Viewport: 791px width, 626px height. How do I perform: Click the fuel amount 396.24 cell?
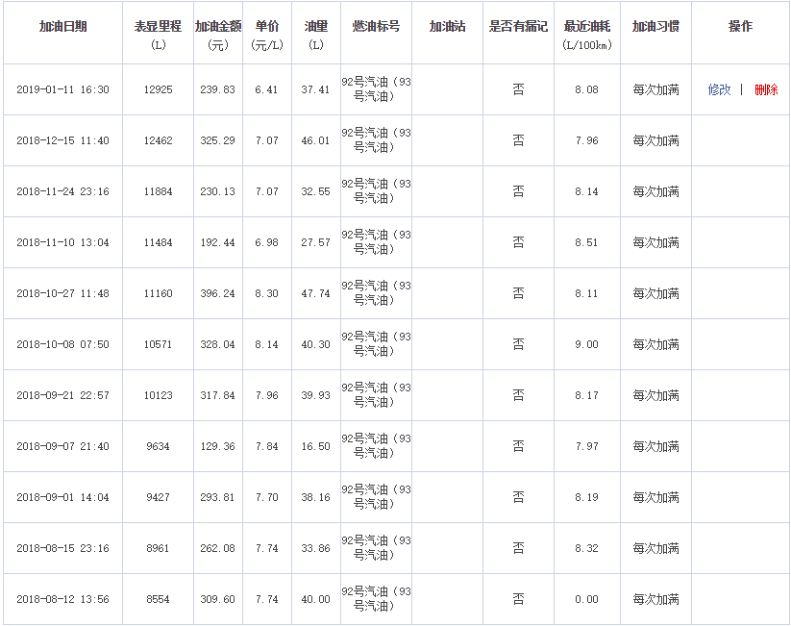point(218,293)
